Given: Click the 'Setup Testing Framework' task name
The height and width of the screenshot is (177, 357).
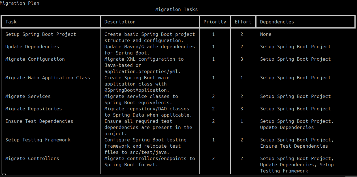Looking at the screenshot, I should point(38,140).
